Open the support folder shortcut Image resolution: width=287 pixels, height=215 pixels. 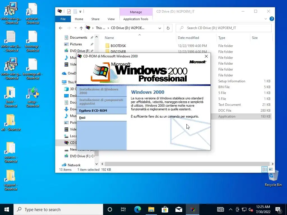point(11,180)
